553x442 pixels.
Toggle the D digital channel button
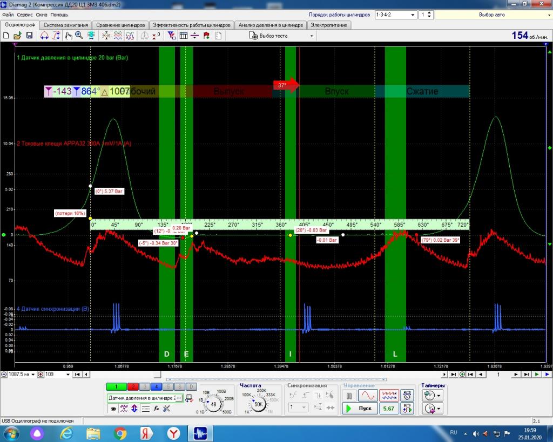[192, 386]
